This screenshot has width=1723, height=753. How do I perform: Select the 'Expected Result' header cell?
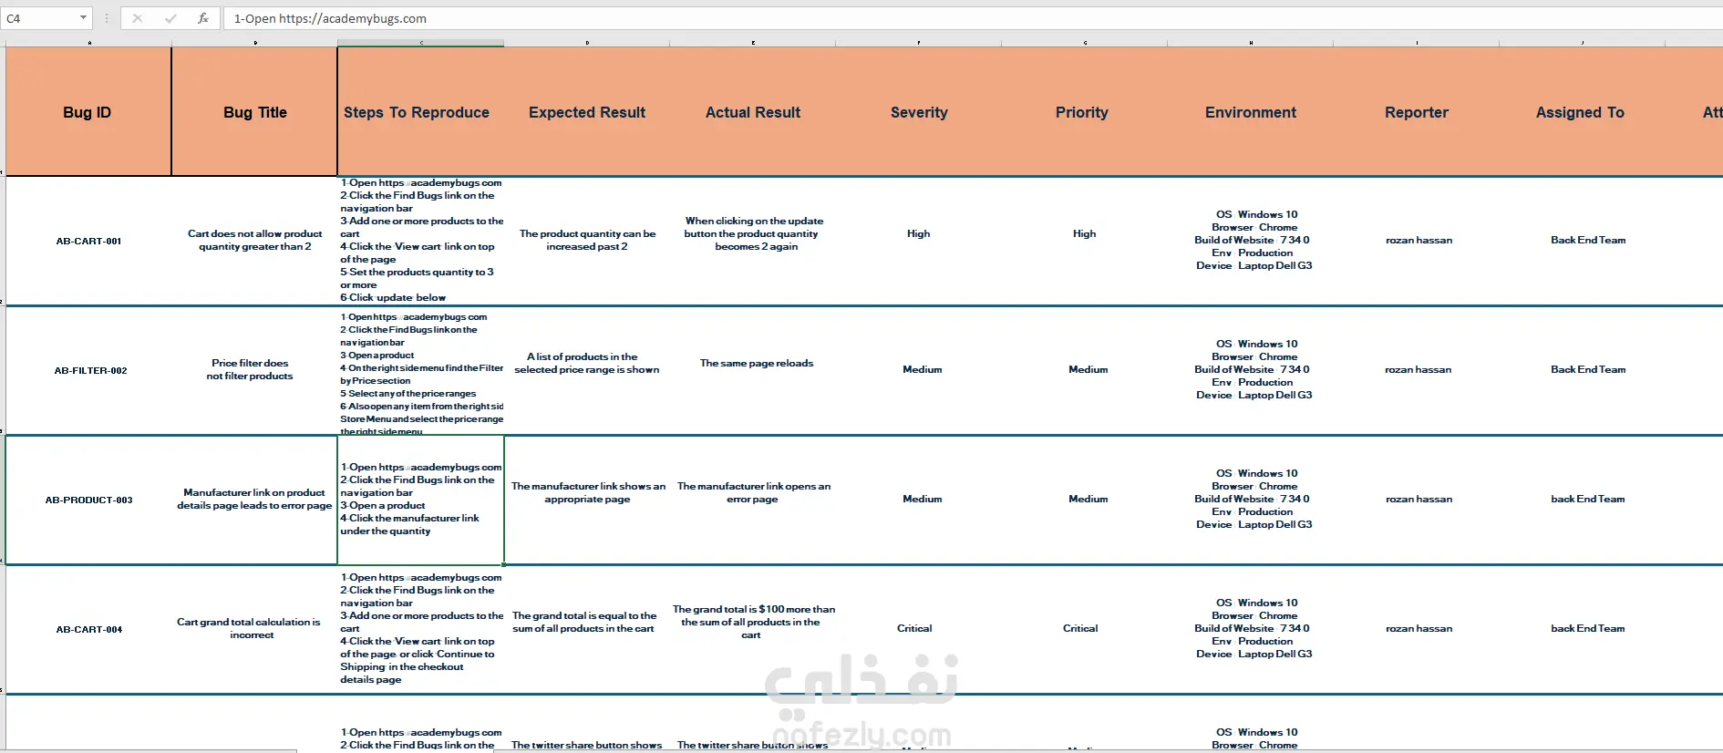point(587,112)
